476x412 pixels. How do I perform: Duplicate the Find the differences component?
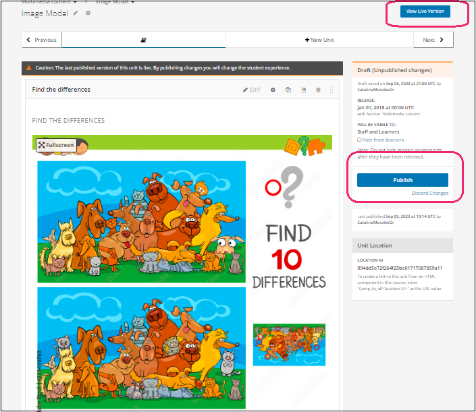288,90
